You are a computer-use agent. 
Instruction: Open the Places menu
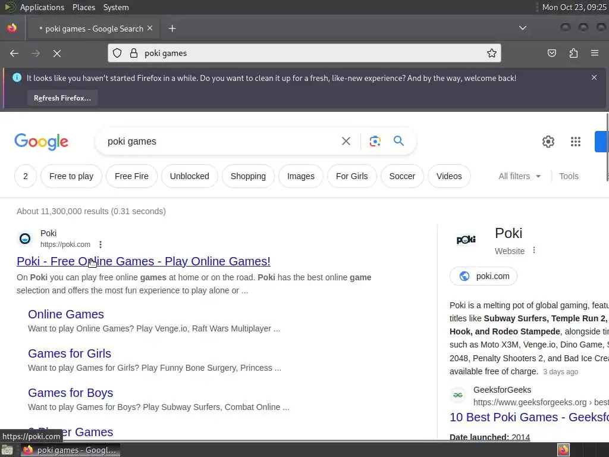(x=84, y=7)
